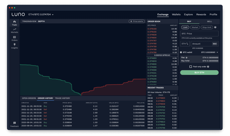Click the 24 Hour Volume text
The image size is (230, 136).
[159, 92]
